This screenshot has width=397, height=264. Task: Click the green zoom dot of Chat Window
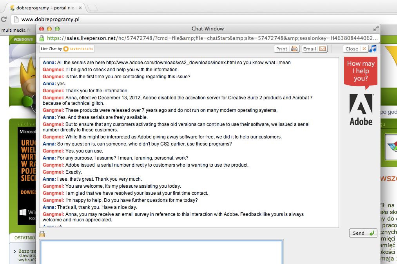57,29
